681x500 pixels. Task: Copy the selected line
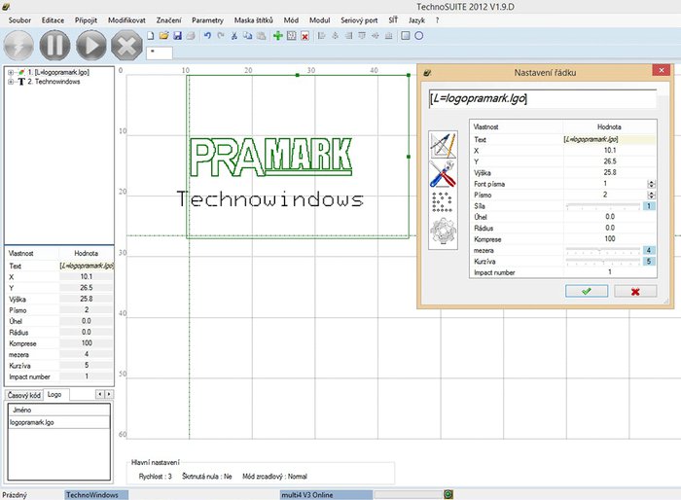tap(247, 36)
